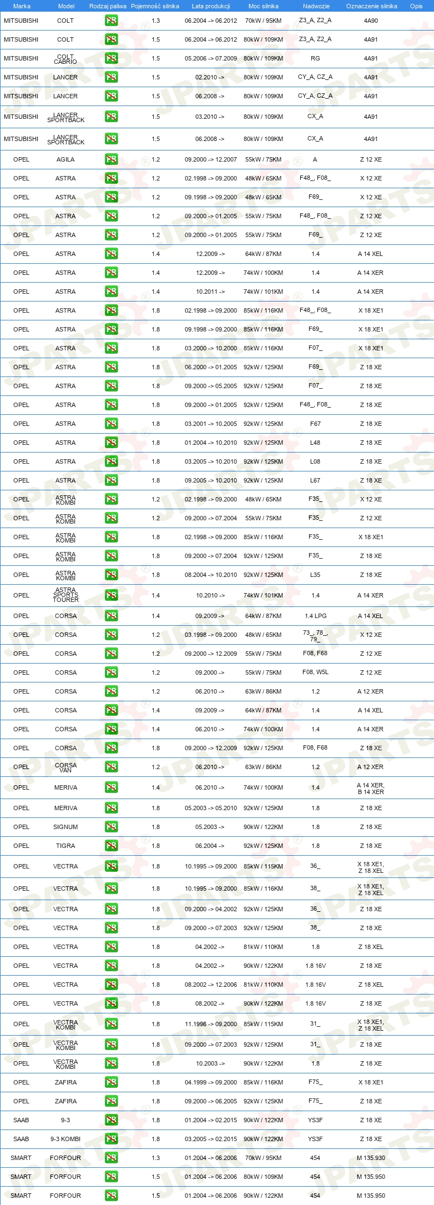Click the PB icon in Saab 9-3 Kombi row
Viewport: 434px width, 1205px height.
111,1139
